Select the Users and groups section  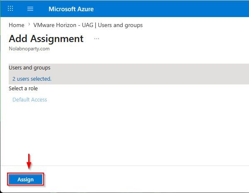[129, 74]
